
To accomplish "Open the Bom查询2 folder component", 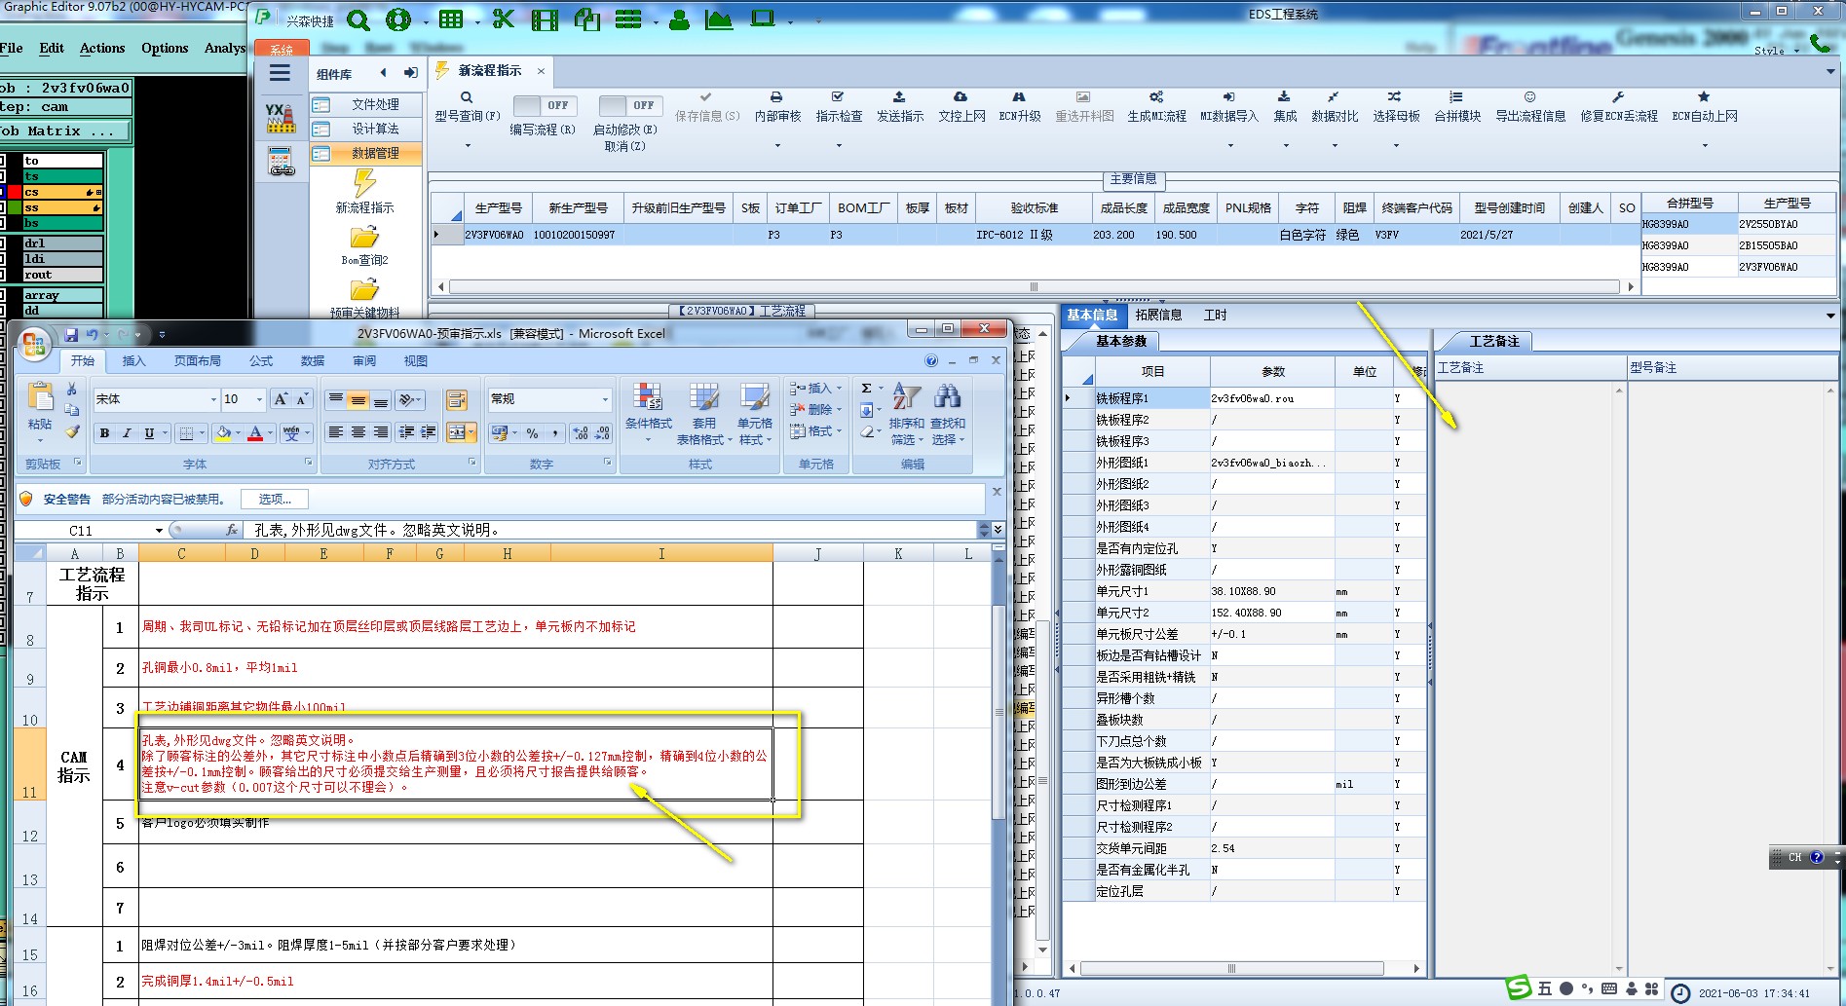I will [x=364, y=245].
